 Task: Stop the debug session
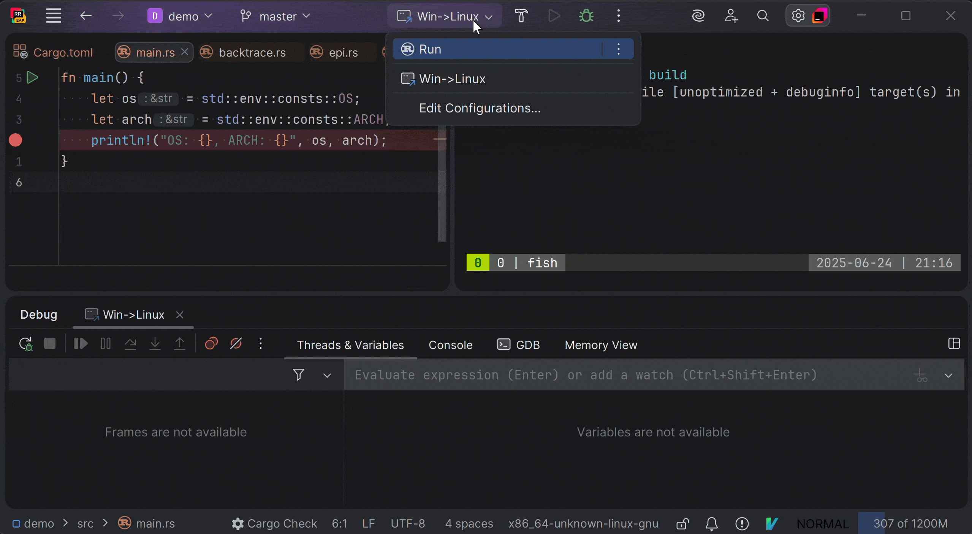(50, 344)
